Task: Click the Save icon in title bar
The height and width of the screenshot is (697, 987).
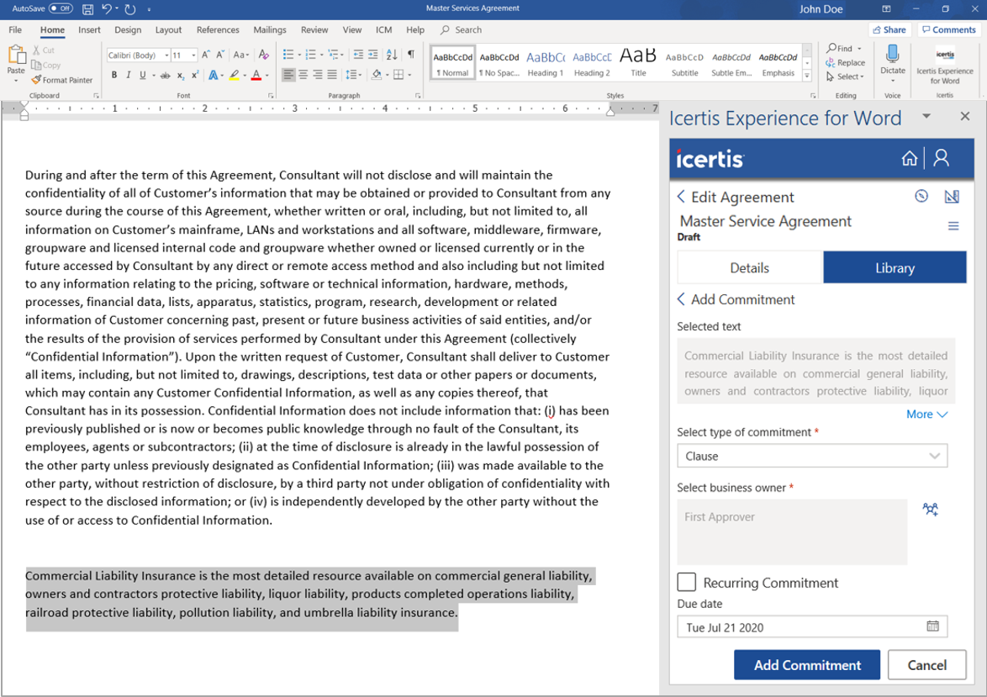Action: 88,9
